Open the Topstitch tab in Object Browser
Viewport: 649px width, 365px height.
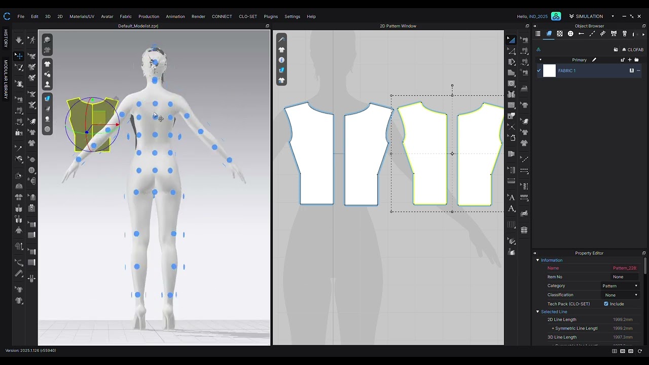pyautogui.click(x=592, y=34)
